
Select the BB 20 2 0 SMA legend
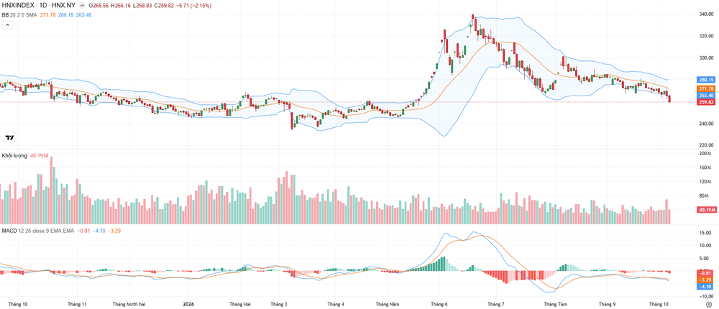point(18,15)
